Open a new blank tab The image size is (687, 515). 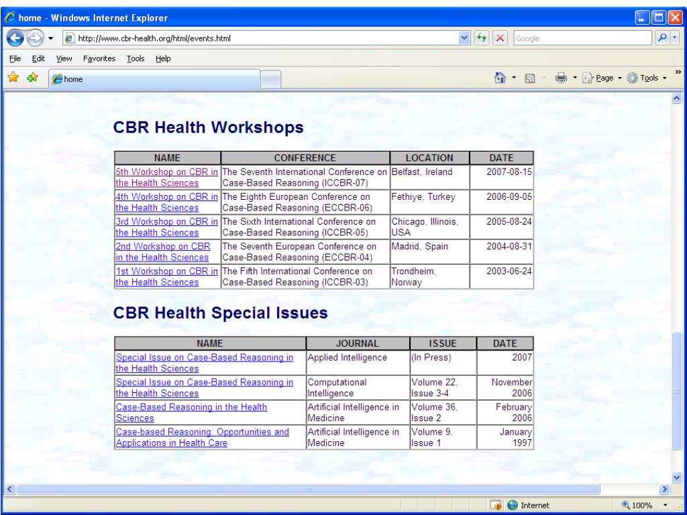point(271,79)
